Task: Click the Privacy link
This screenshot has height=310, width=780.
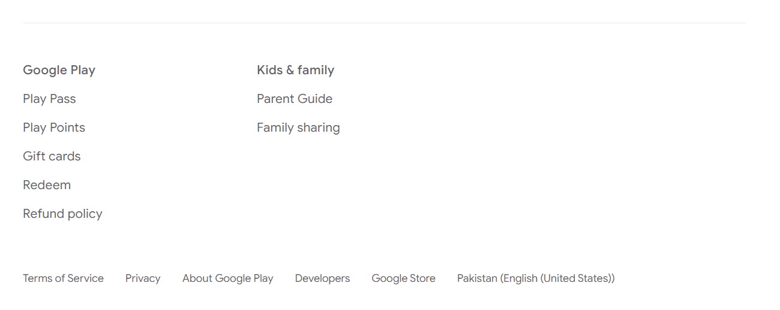Action: click(x=143, y=278)
